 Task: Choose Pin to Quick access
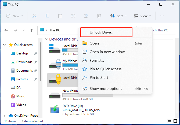pyautogui.click(x=115, y=69)
